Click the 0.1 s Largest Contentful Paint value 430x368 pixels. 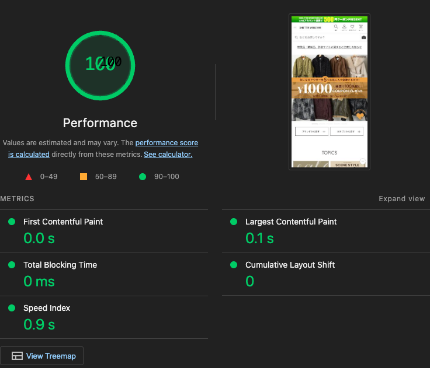point(259,238)
